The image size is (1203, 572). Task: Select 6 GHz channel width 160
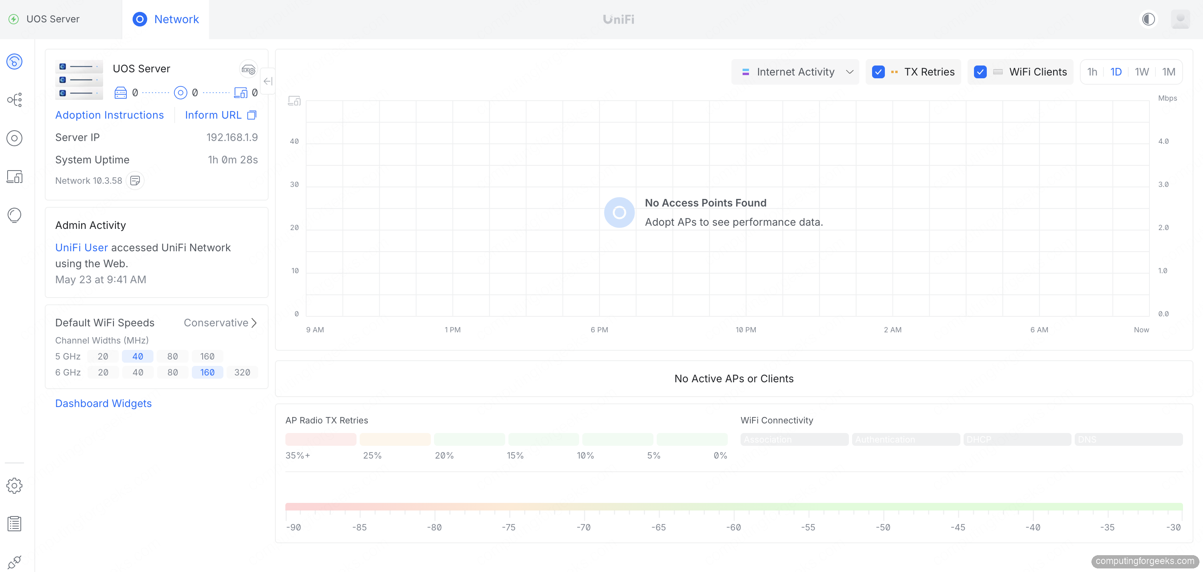pyautogui.click(x=207, y=372)
